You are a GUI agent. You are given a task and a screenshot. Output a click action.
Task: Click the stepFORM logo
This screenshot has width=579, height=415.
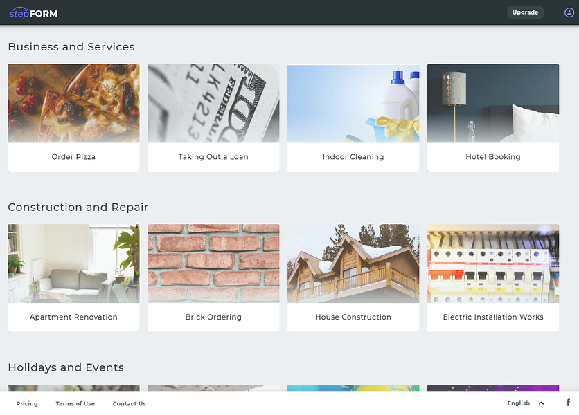(x=34, y=13)
